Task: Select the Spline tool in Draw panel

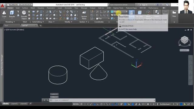Action: tap(47, 15)
